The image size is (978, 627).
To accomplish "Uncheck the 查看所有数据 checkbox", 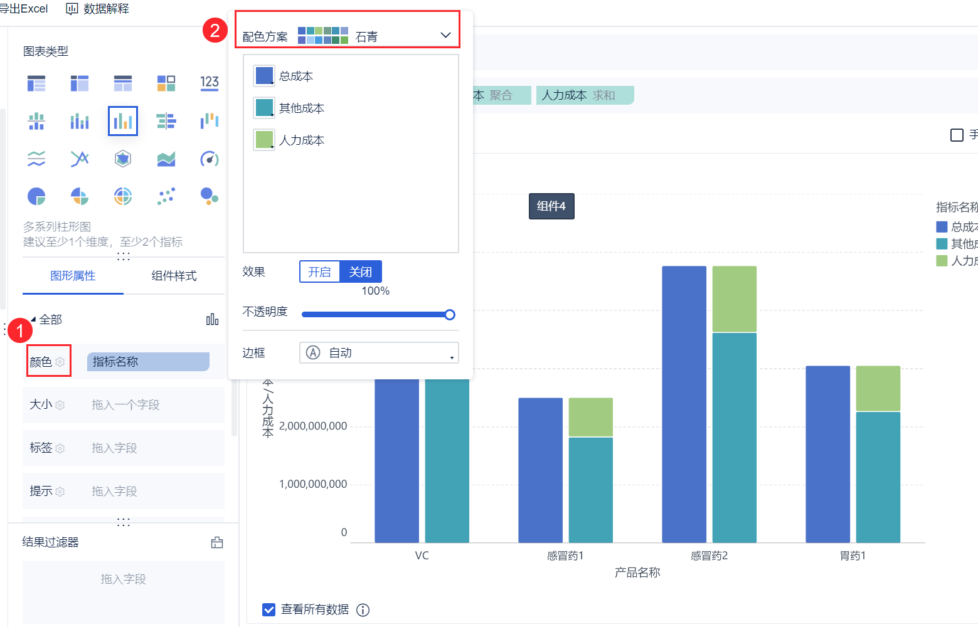I will pos(268,609).
